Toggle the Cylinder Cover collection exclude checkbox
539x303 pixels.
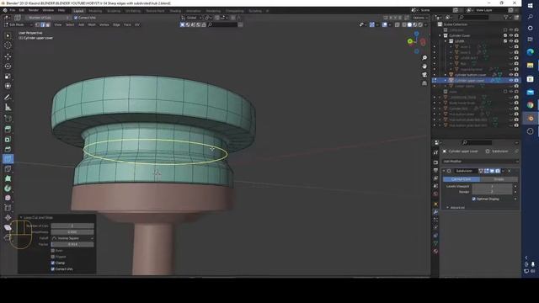505,35
